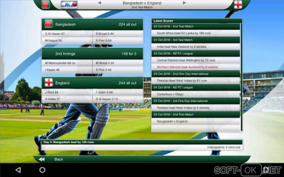Click Interruptions 4 mins lost text
The width and height of the screenshot is (284, 177).
point(224,147)
